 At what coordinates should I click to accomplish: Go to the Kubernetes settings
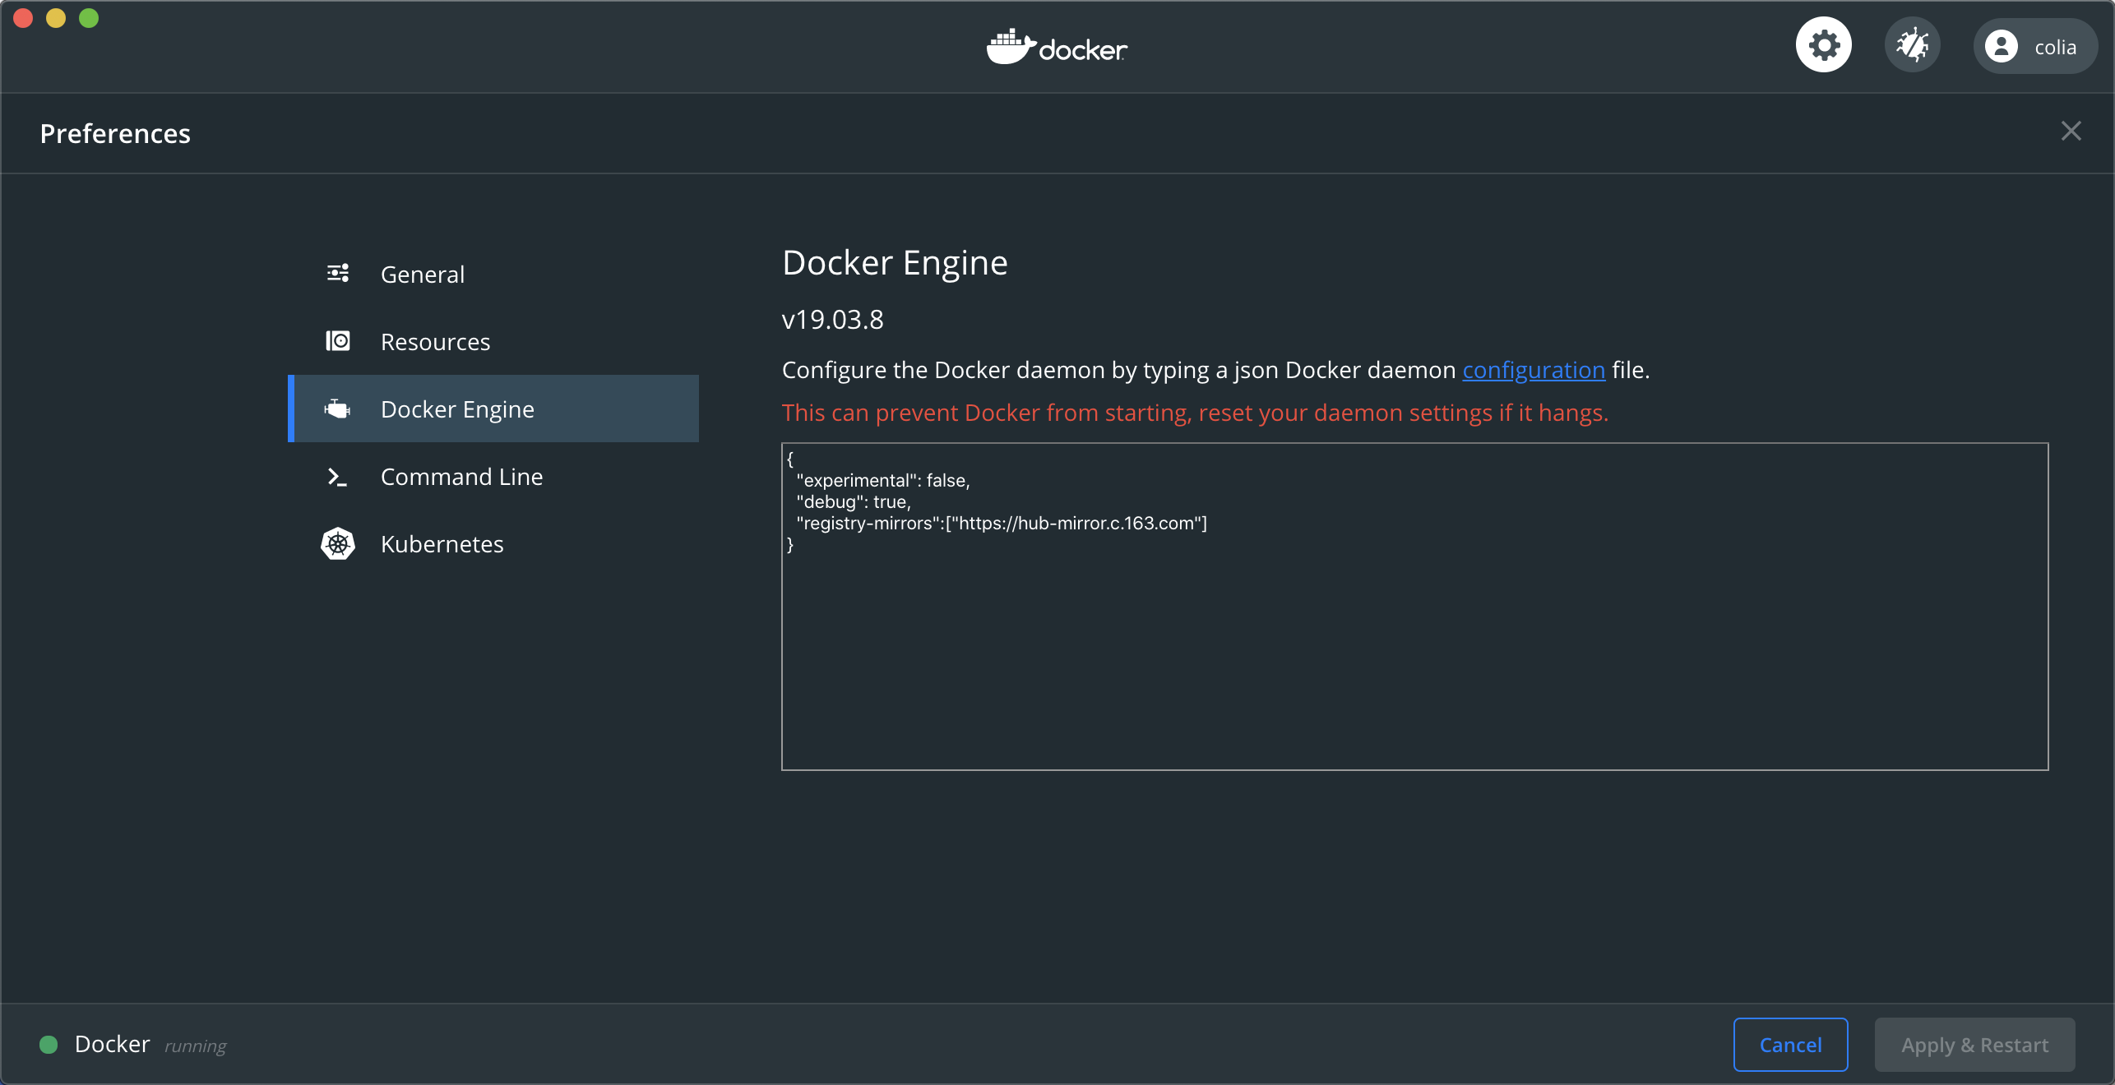tap(442, 544)
